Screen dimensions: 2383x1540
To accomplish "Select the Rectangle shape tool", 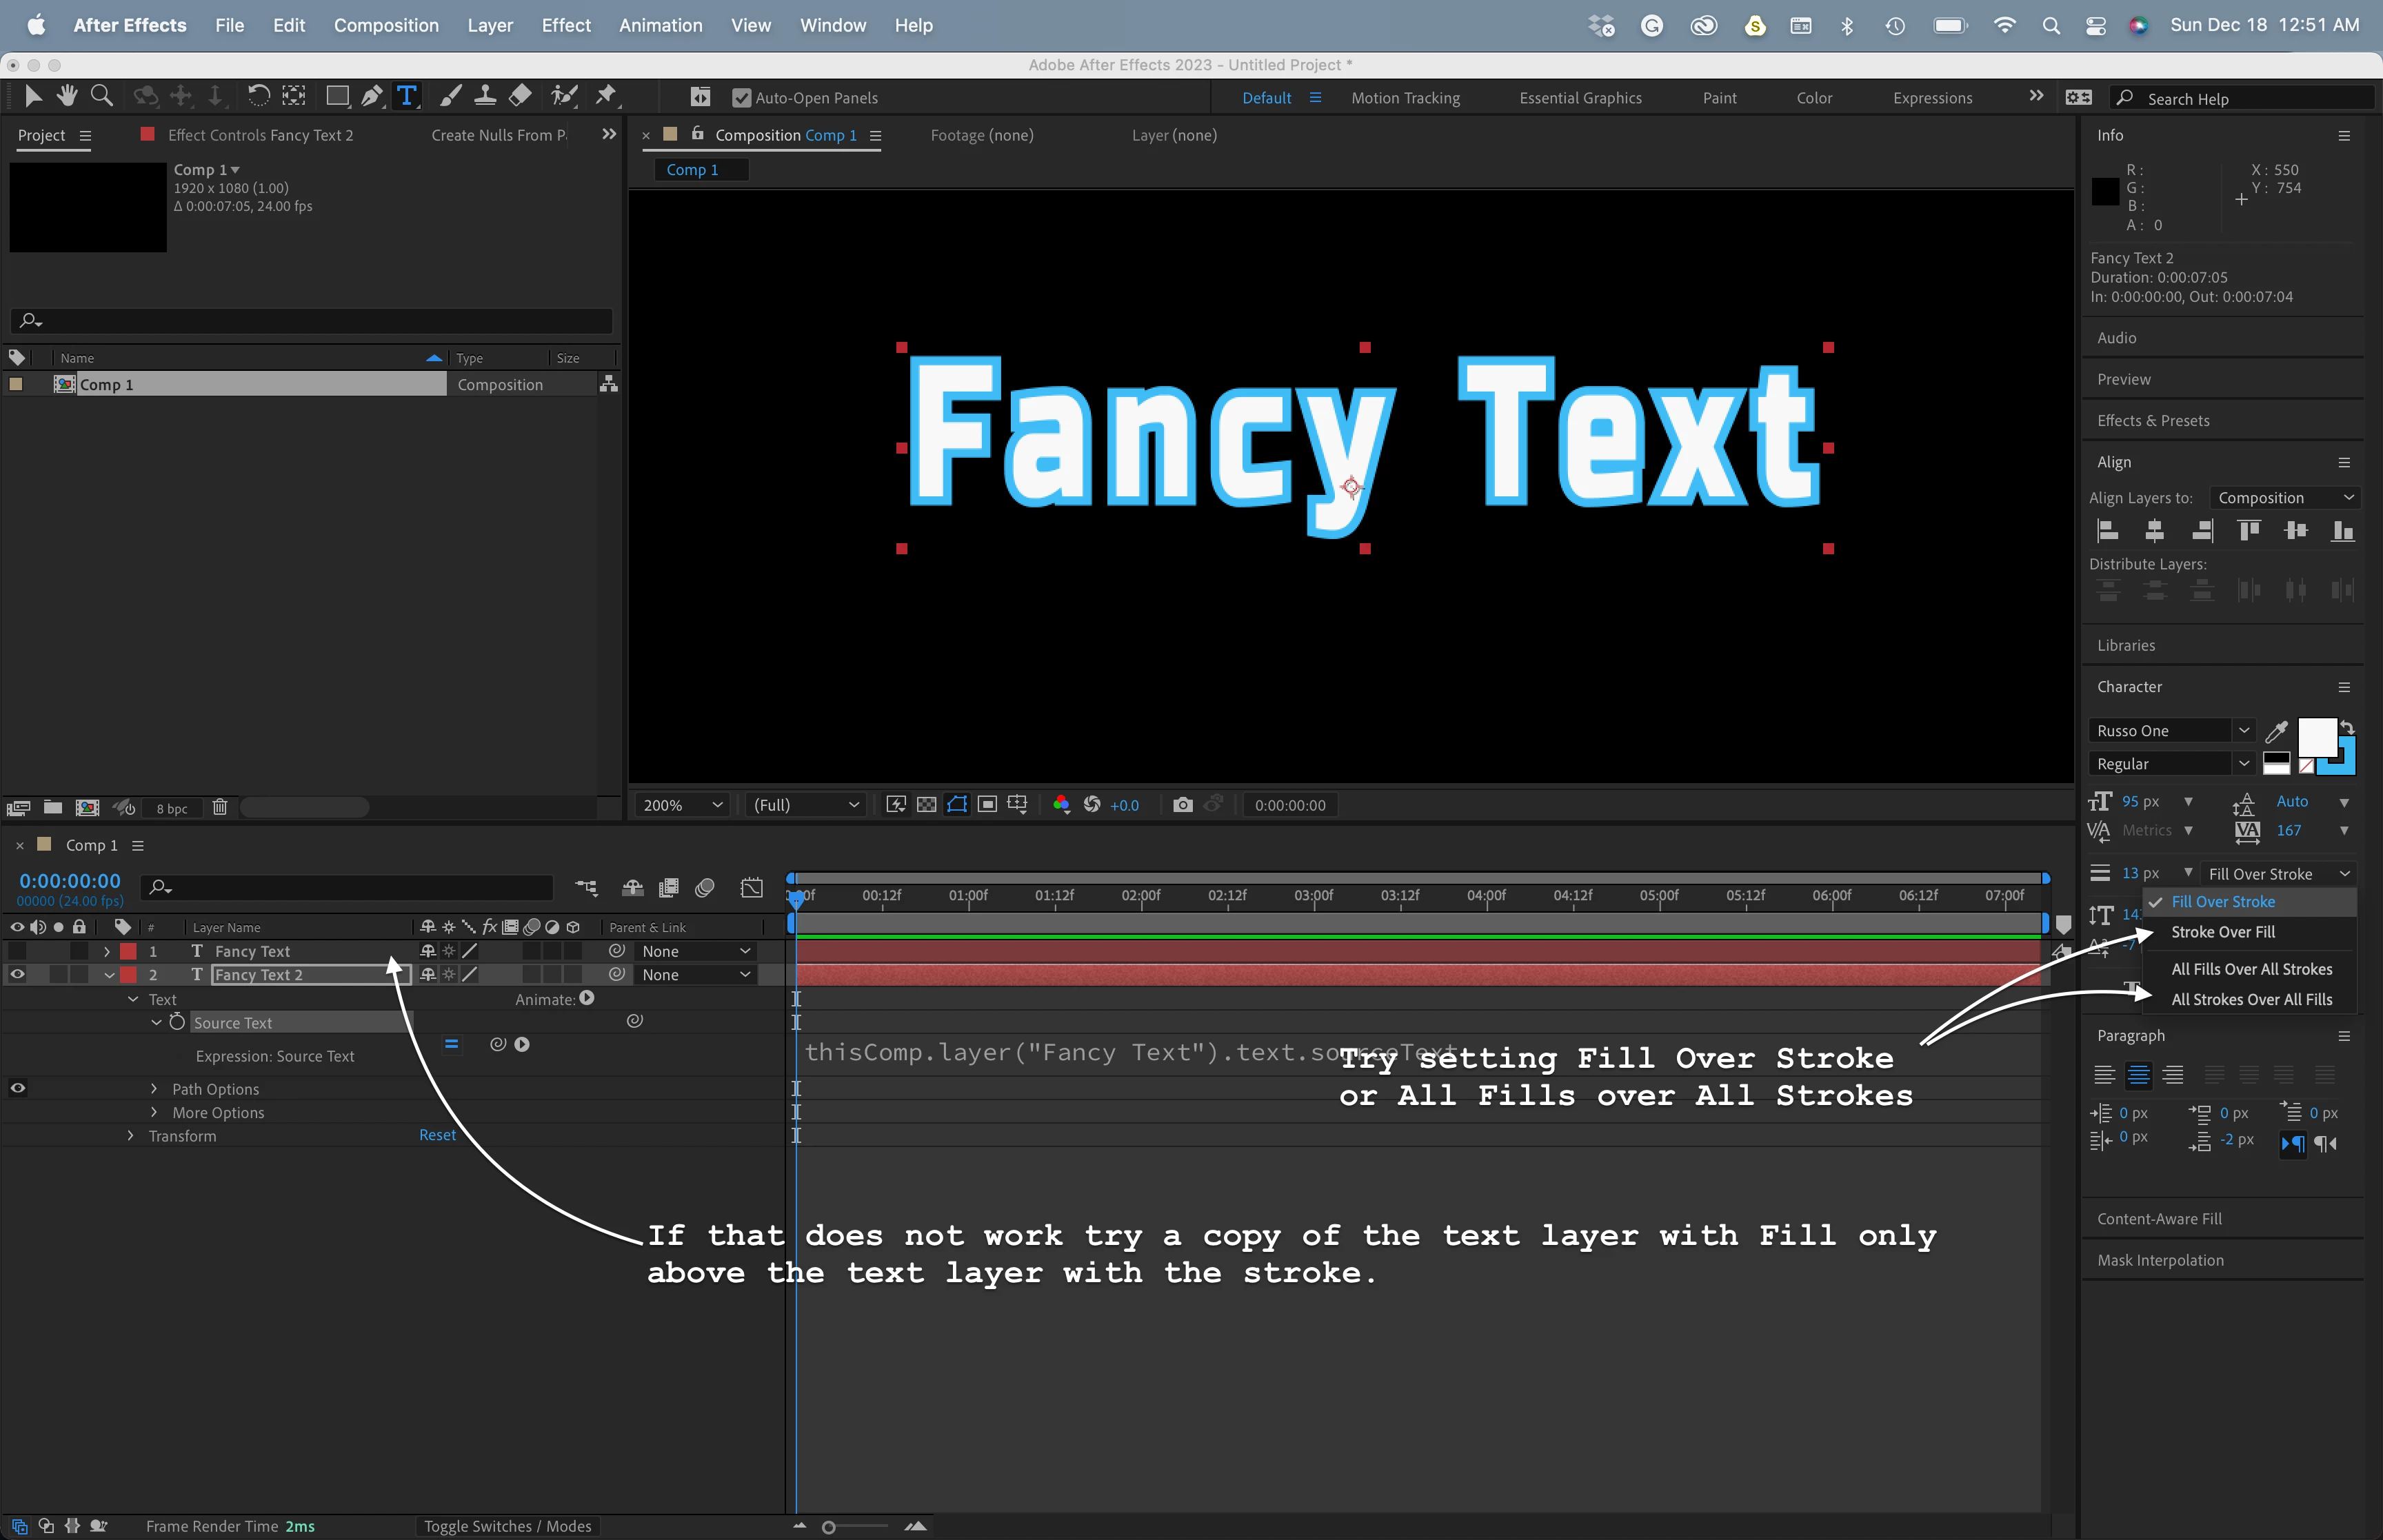I will pyautogui.click(x=337, y=96).
